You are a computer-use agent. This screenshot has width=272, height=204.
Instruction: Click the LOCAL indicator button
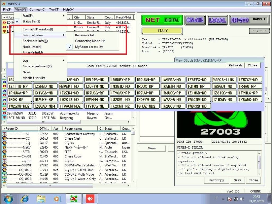[217, 20]
